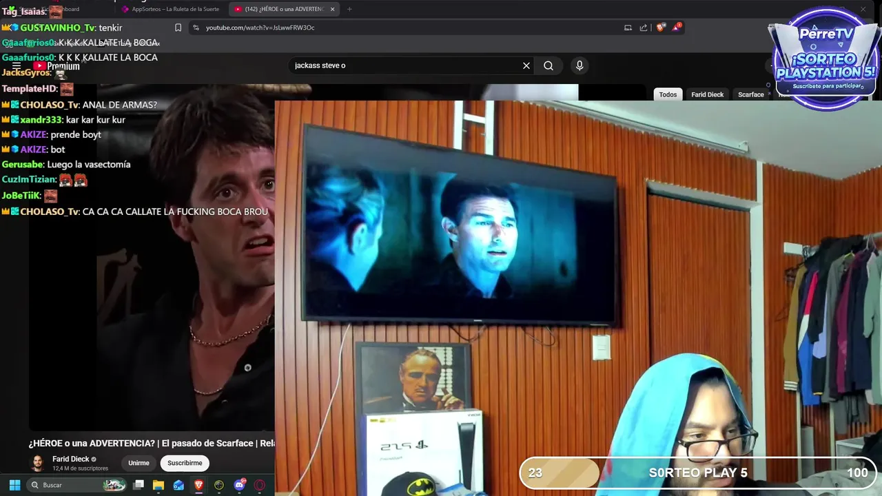This screenshot has width=882, height=496.
Task: Open the Windows Start menu
Action: 14,485
